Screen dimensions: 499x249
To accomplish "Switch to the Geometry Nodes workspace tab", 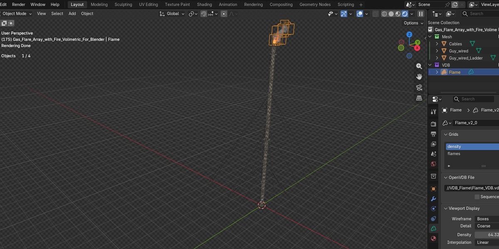I will tap(315, 5).
